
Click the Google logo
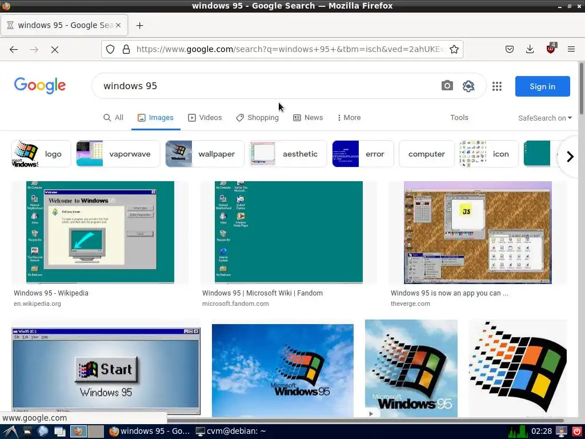pos(40,86)
